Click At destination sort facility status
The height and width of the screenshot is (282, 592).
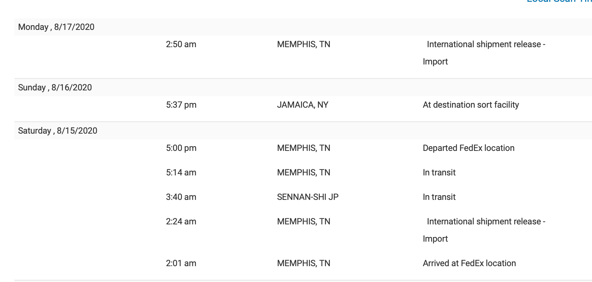pyautogui.click(x=471, y=105)
